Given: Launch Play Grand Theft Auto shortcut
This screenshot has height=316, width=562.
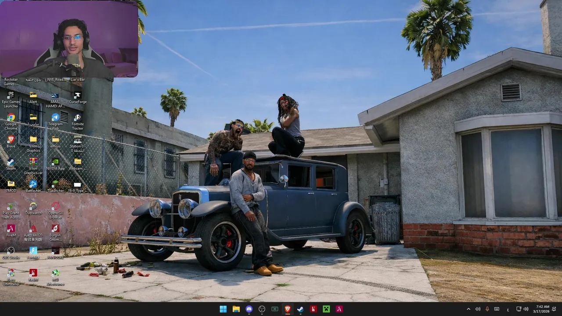Looking at the screenshot, I should point(11,211).
